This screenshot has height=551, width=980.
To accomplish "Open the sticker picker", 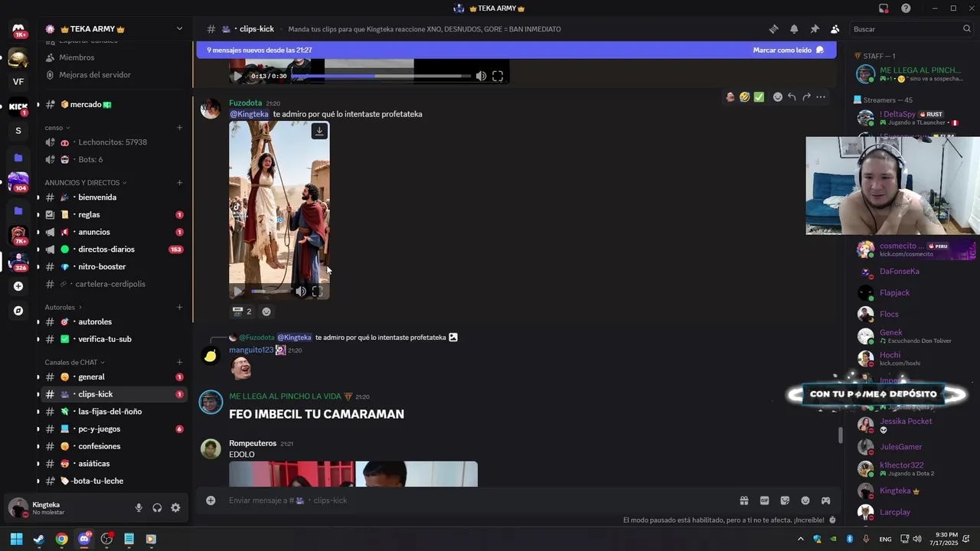I will tap(785, 500).
